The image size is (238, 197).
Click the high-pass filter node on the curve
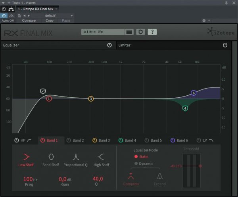tap(43, 91)
